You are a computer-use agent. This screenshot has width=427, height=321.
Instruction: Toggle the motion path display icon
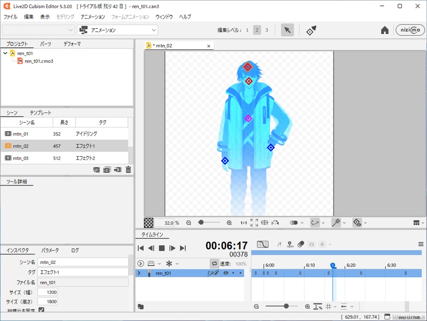click(x=315, y=222)
